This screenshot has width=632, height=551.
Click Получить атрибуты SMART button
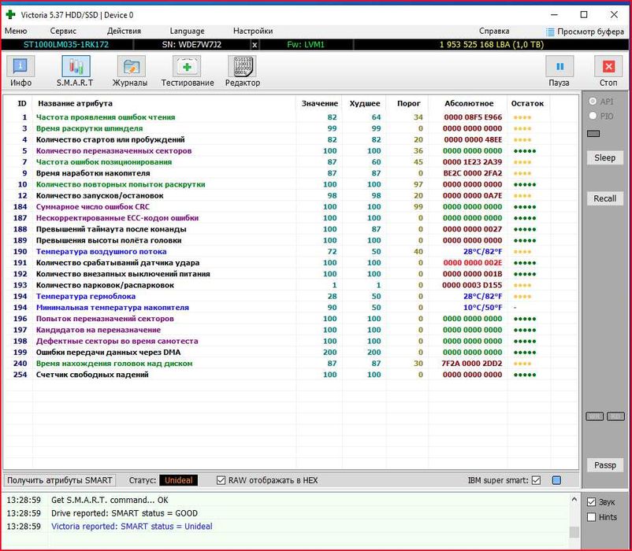(x=60, y=480)
